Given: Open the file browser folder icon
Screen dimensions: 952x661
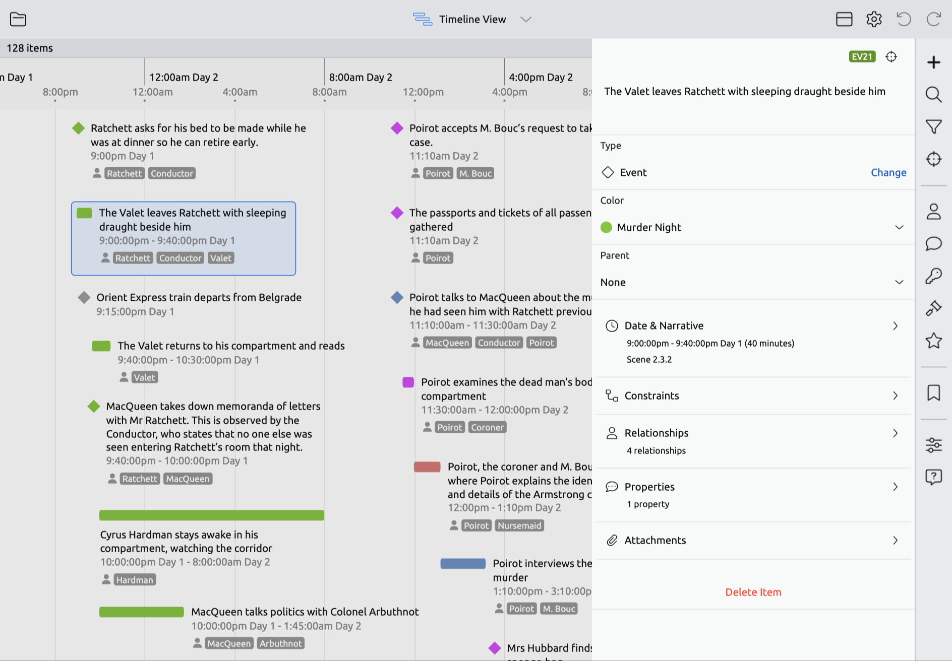Looking at the screenshot, I should pyautogui.click(x=18, y=19).
